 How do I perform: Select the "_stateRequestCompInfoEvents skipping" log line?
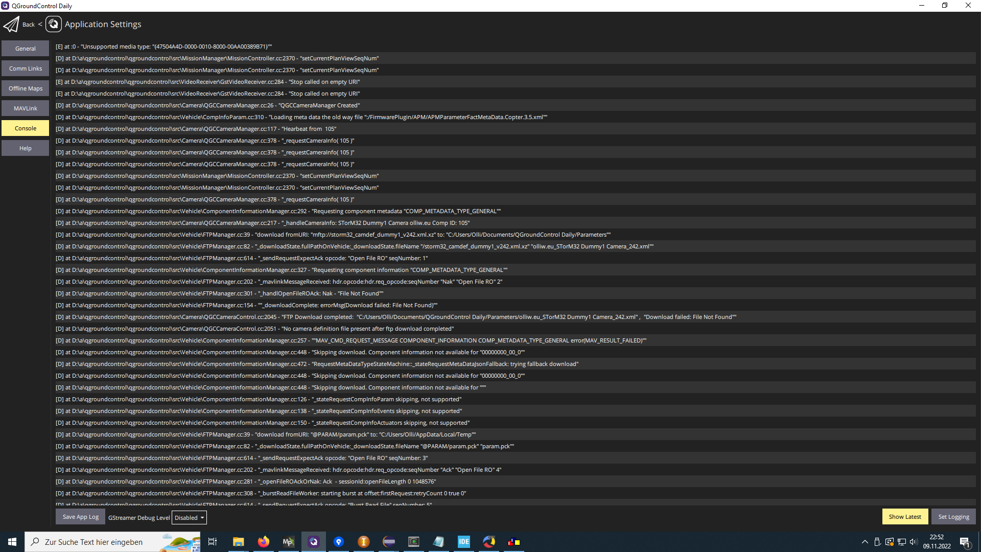pyautogui.click(x=516, y=411)
